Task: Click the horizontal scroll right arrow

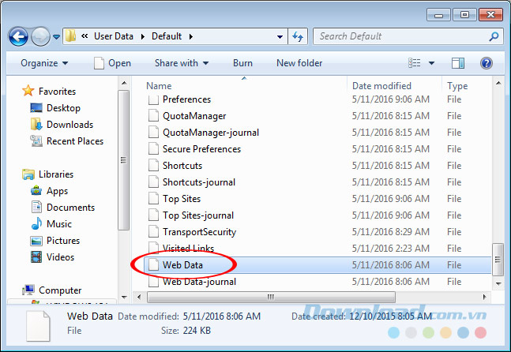Action: [485, 297]
